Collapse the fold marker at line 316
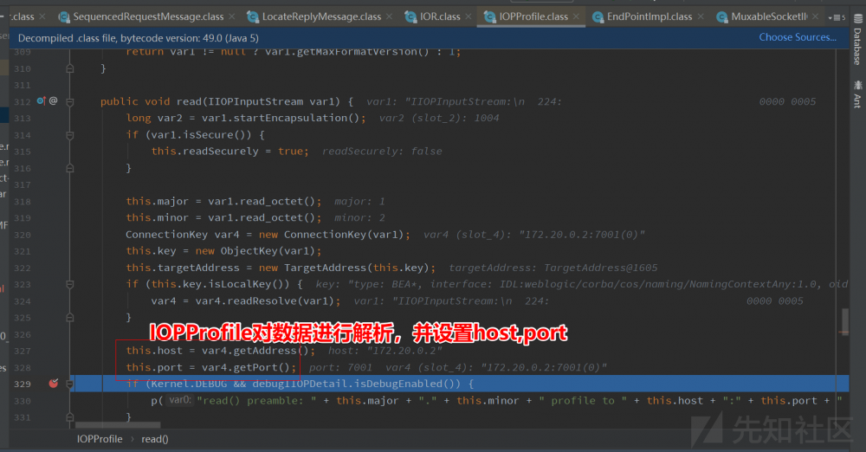 pos(70,168)
